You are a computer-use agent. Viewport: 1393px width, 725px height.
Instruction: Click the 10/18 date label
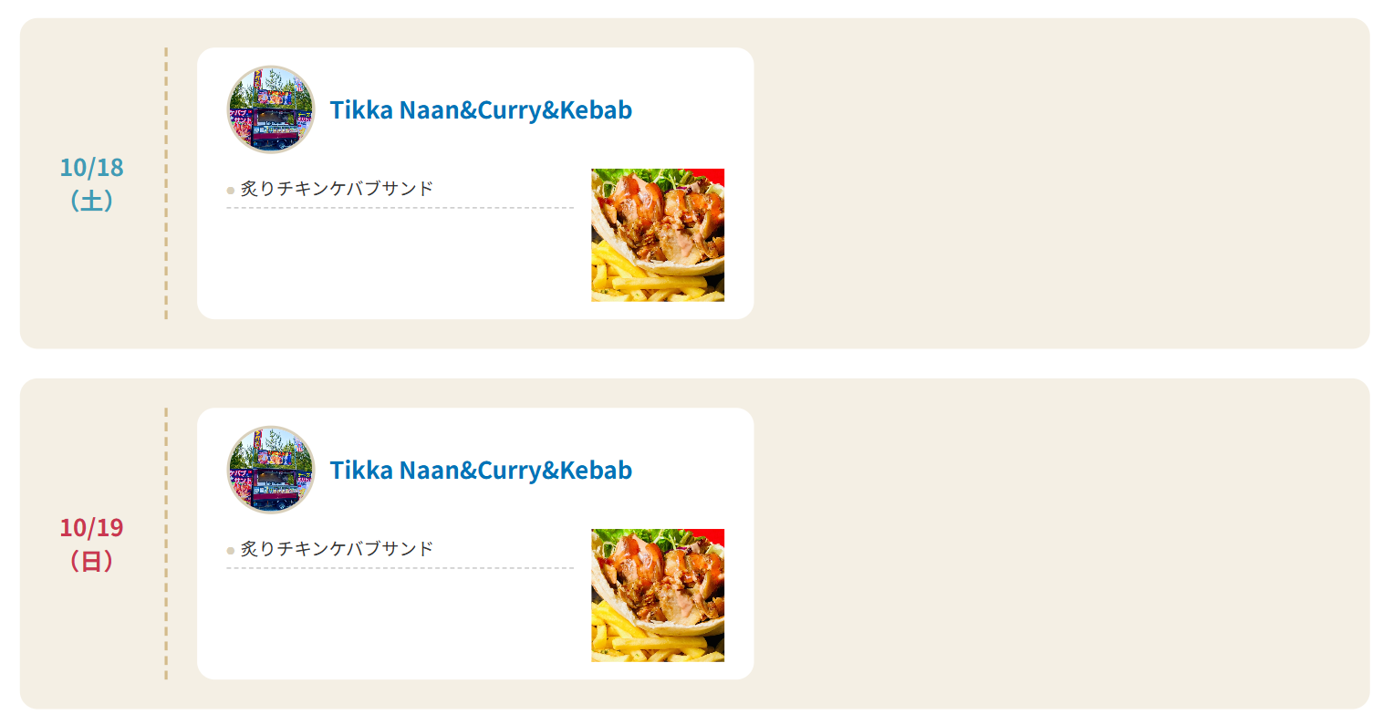pos(91,168)
